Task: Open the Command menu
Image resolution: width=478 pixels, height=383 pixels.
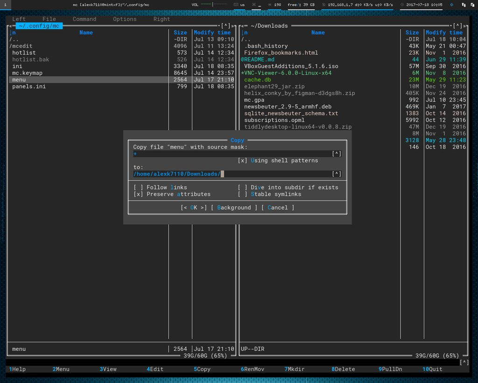Action: coord(84,19)
